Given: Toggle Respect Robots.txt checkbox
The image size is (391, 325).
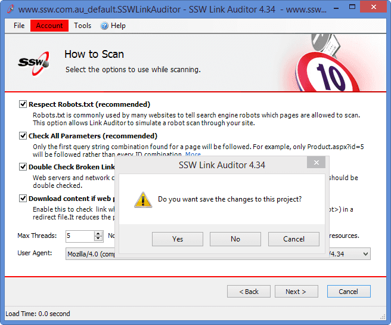Looking at the screenshot, I should tap(23, 104).
